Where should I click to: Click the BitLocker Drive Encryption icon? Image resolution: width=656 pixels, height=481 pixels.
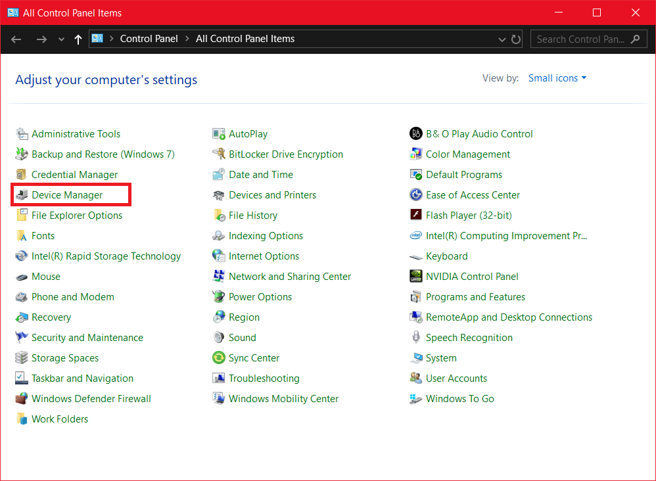(x=219, y=154)
